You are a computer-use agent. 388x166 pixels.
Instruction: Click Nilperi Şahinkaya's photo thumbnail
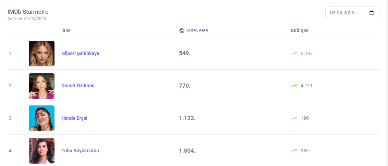click(x=41, y=53)
